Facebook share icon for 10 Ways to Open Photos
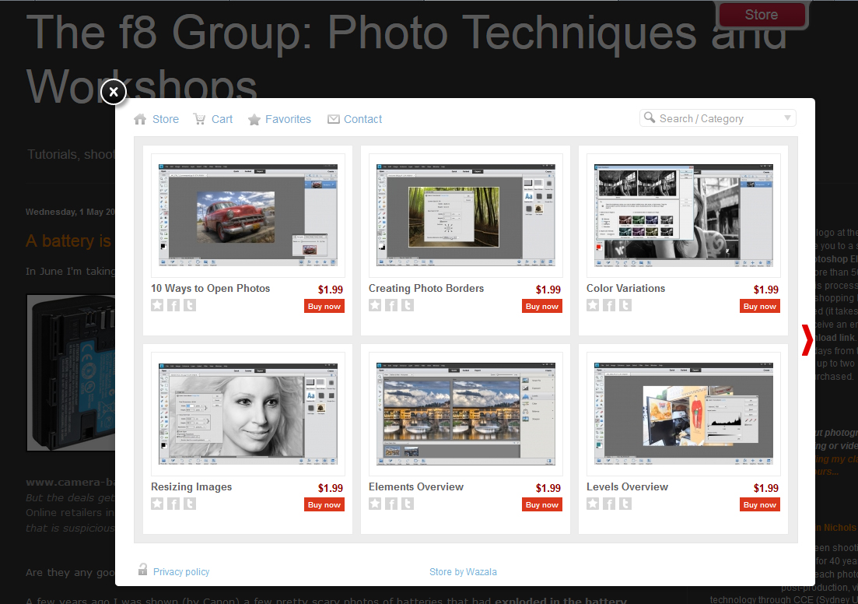The height and width of the screenshot is (604, 858). pyautogui.click(x=173, y=305)
